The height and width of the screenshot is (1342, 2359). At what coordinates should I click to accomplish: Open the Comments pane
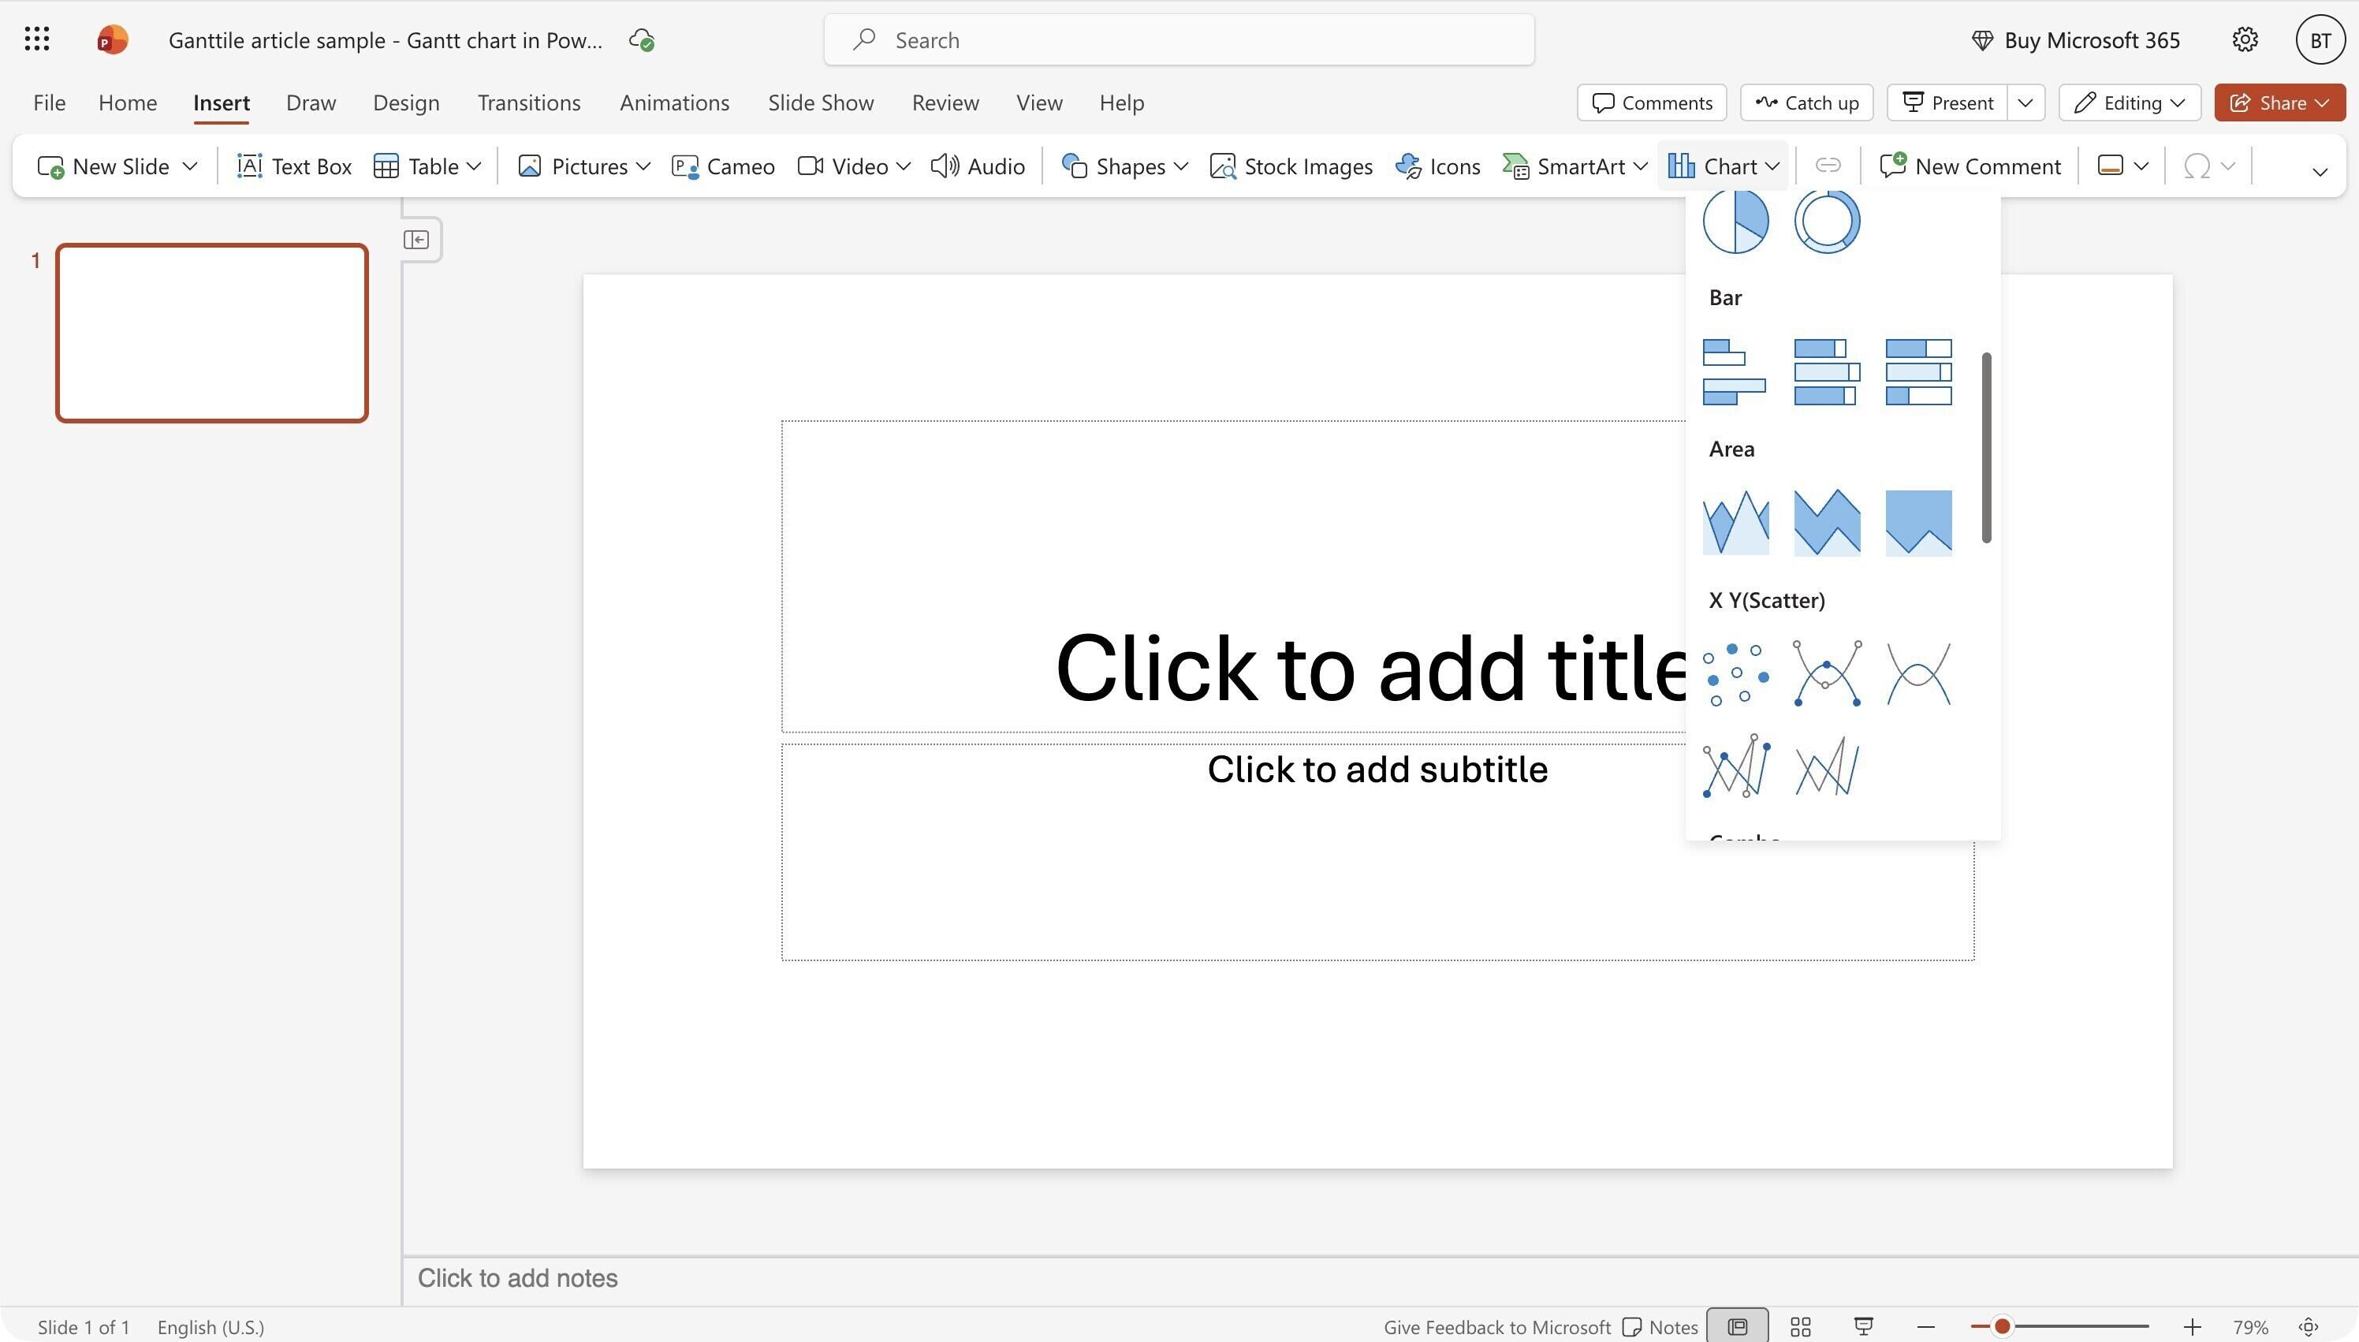pos(1651,103)
